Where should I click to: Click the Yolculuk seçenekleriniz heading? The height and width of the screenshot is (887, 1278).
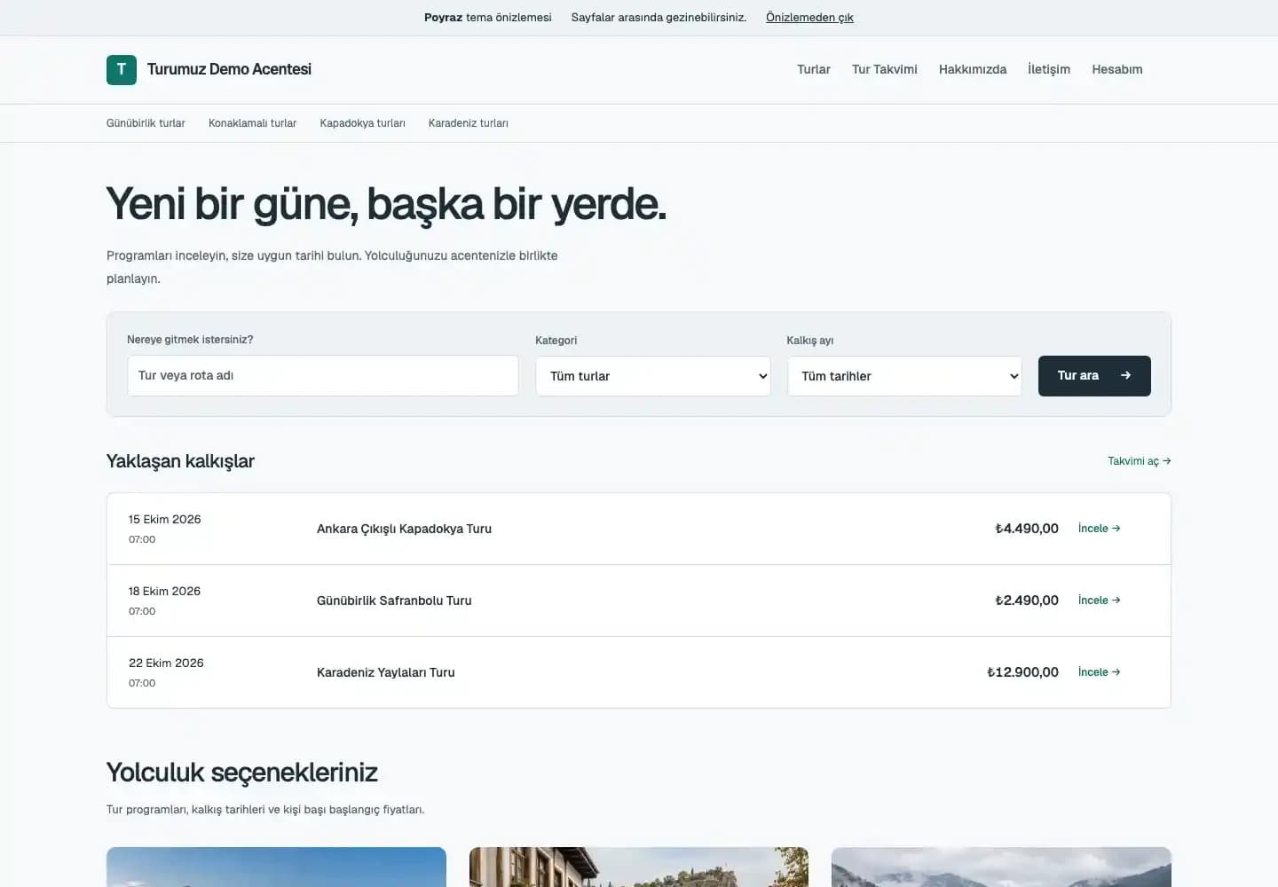coord(242,773)
